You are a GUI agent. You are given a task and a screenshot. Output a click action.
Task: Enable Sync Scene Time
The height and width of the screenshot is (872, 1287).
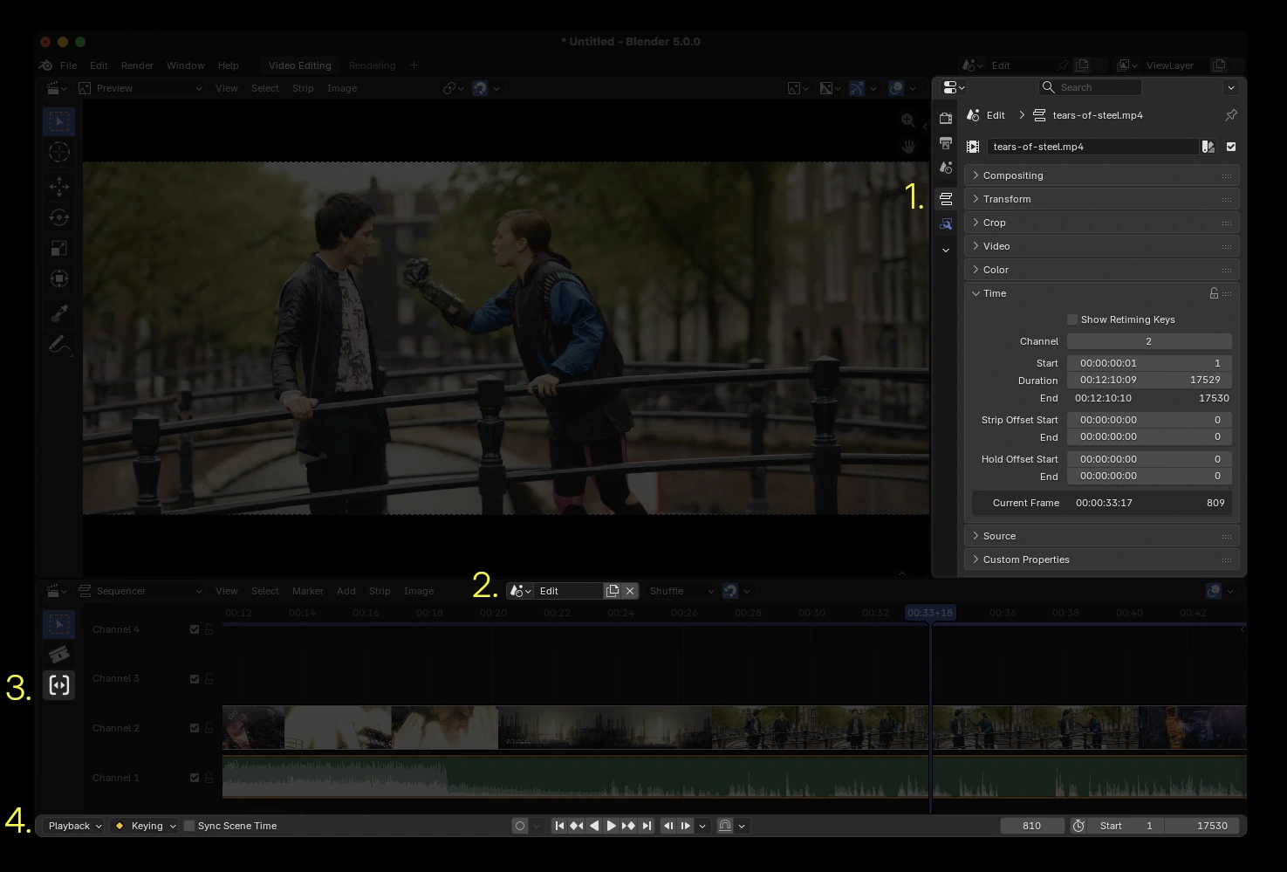tap(189, 825)
